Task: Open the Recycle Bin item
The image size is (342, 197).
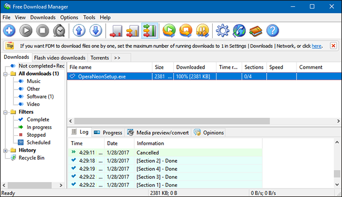Action: tap(32, 158)
